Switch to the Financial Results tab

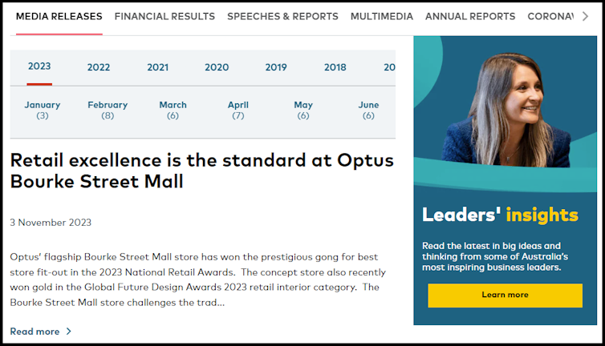[x=164, y=16]
